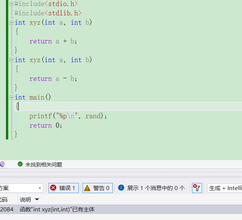
Task: Toggle the Warnings 0 filter button
Action: [x=97, y=188]
